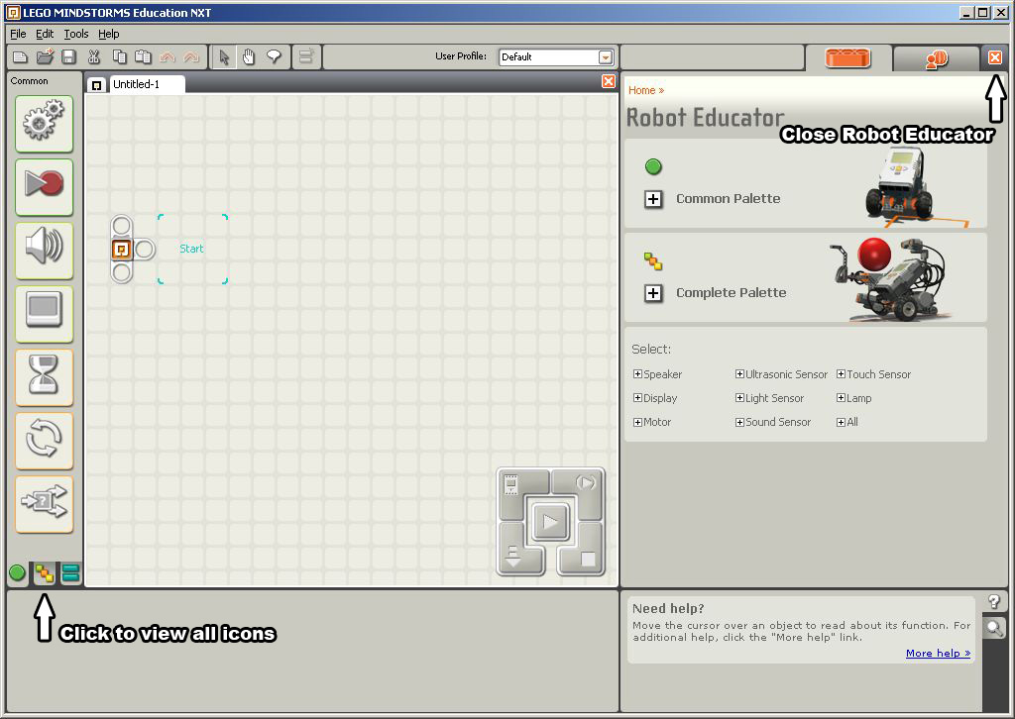This screenshot has height=719, width=1015.
Task: Cut the selection with the scissors icon
Action: (x=94, y=56)
